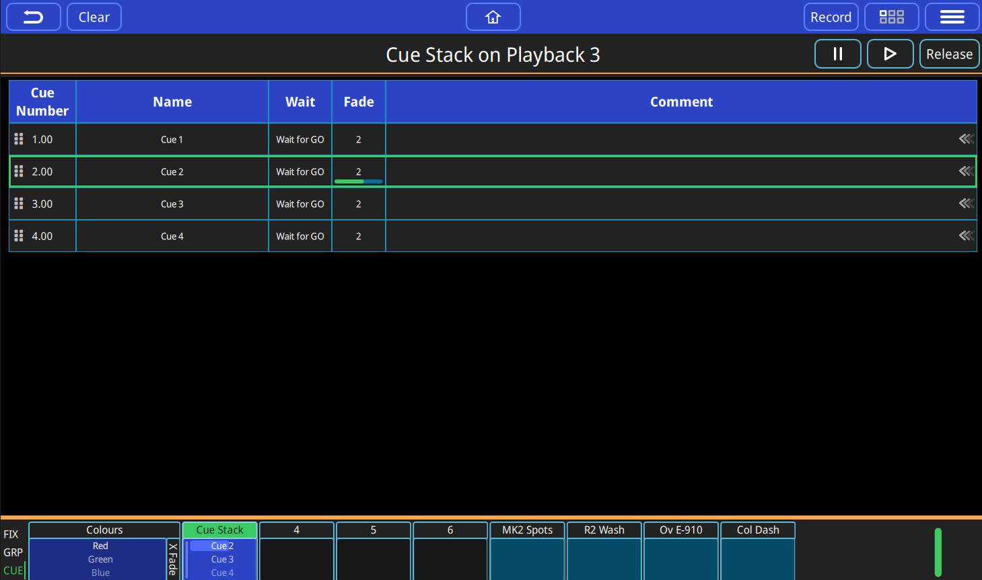Click drag handle of cue 3.00
The image size is (982, 580).
tap(19, 204)
